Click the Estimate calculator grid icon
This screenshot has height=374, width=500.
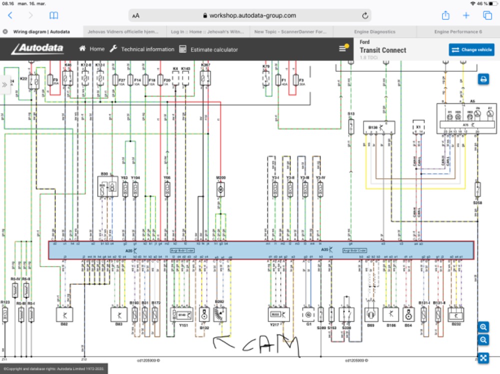click(x=182, y=49)
